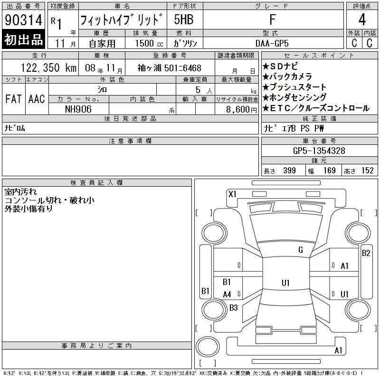
Task: Click the G windshield mark on diagram
Action: tap(301, 250)
